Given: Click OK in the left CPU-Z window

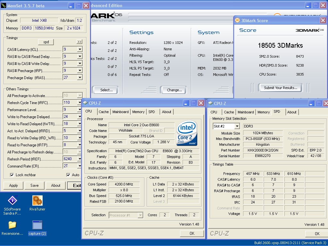Looking at the screenshot, I should 192,234.
